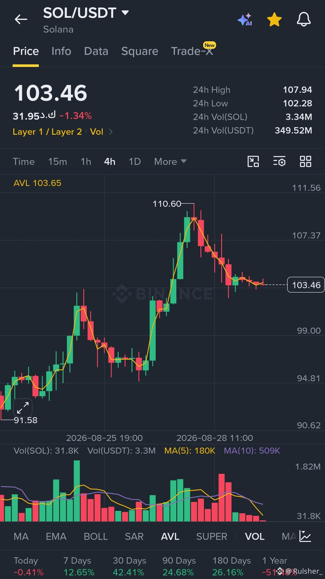Image resolution: width=325 pixels, height=579 pixels.
Task: Tap the chevron next to Vol
Action: pos(111,132)
